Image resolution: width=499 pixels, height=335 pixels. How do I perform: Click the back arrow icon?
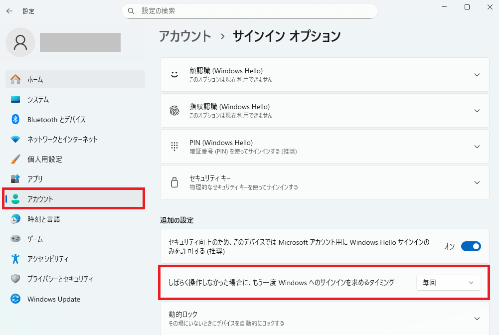coord(9,11)
